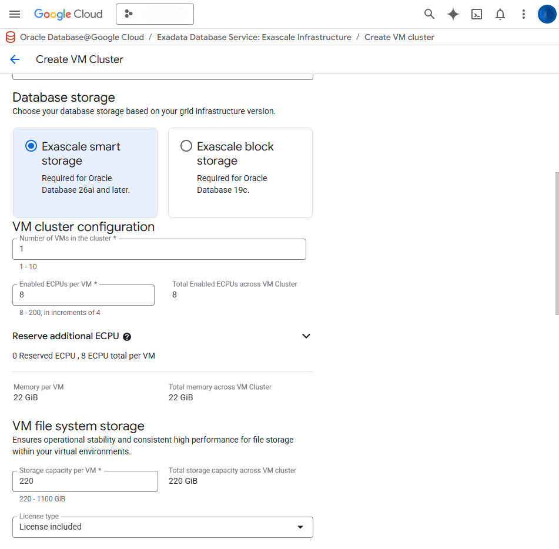Click the Enabled ECPUs per VM field
This screenshot has width=559, height=549.
pyautogui.click(x=83, y=294)
